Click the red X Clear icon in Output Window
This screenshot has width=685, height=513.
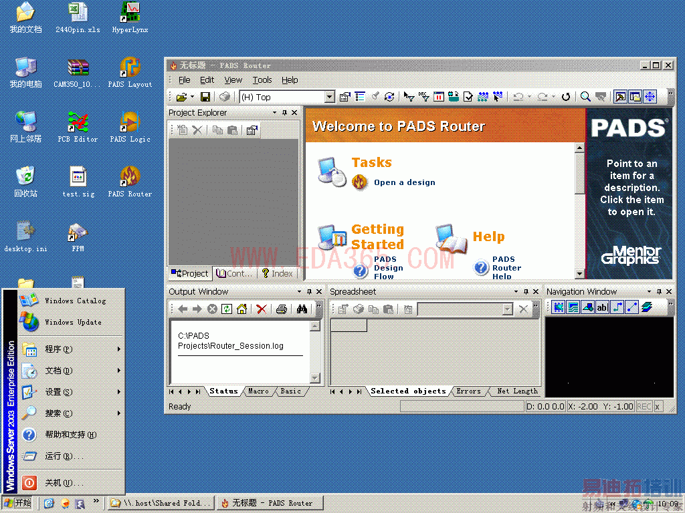(x=262, y=309)
